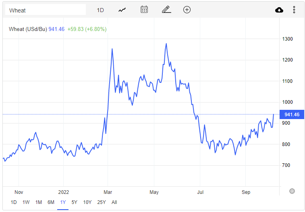Click the May date axis label

154,192
